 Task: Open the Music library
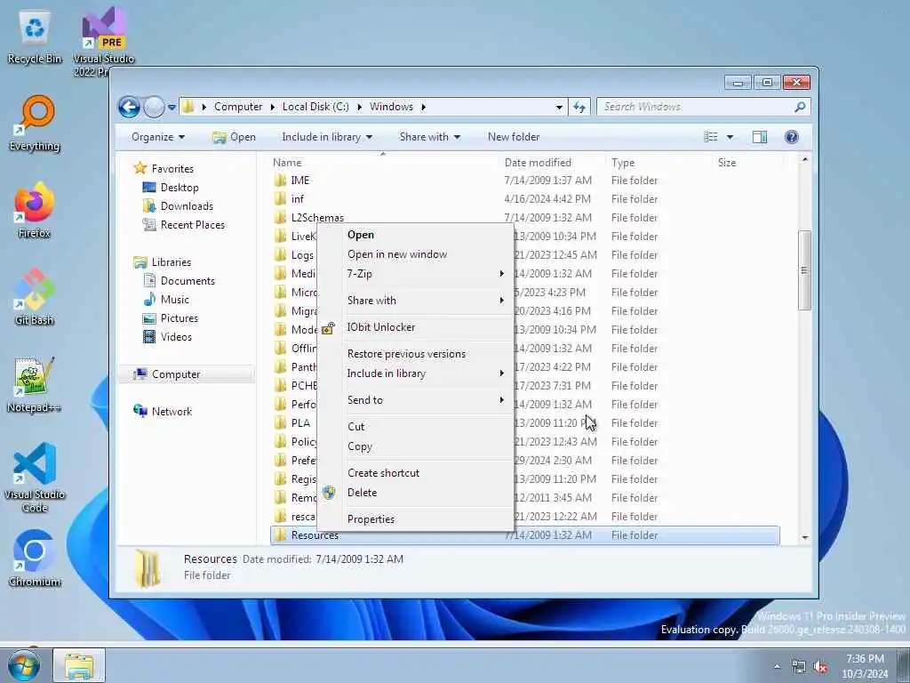(x=166, y=300)
